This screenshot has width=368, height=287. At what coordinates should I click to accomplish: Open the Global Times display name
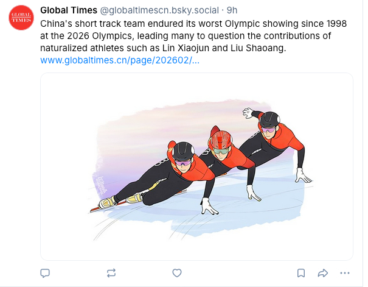click(x=68, y=11)
